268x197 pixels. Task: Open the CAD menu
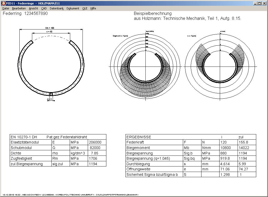pos(44,8)
